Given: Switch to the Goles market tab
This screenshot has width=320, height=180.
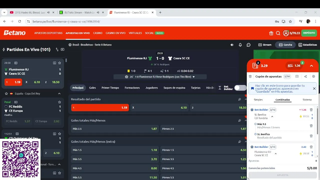Looking at the screenshot, I should tap(92, 88).
